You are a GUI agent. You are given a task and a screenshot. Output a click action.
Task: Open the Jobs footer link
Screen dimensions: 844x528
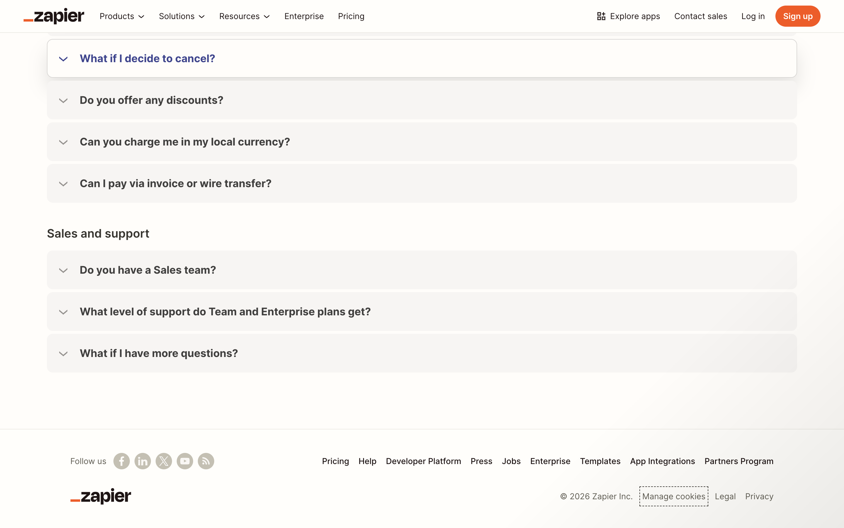(x=511, y=461)
